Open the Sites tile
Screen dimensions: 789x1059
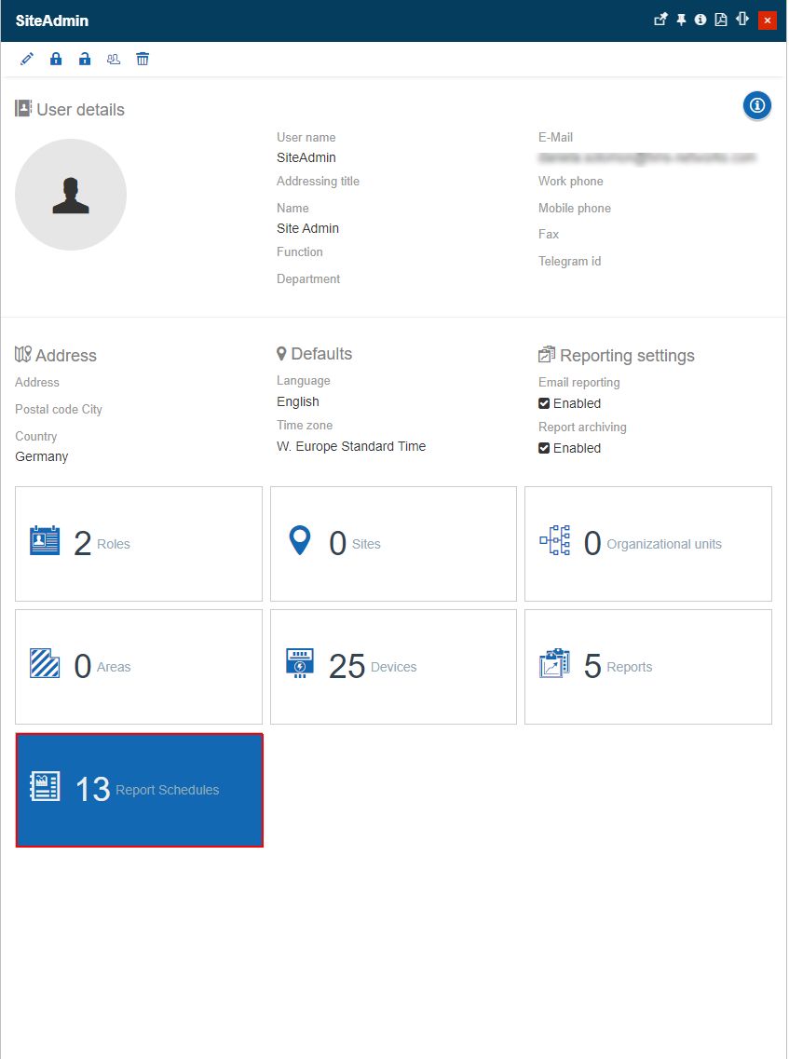393,544
